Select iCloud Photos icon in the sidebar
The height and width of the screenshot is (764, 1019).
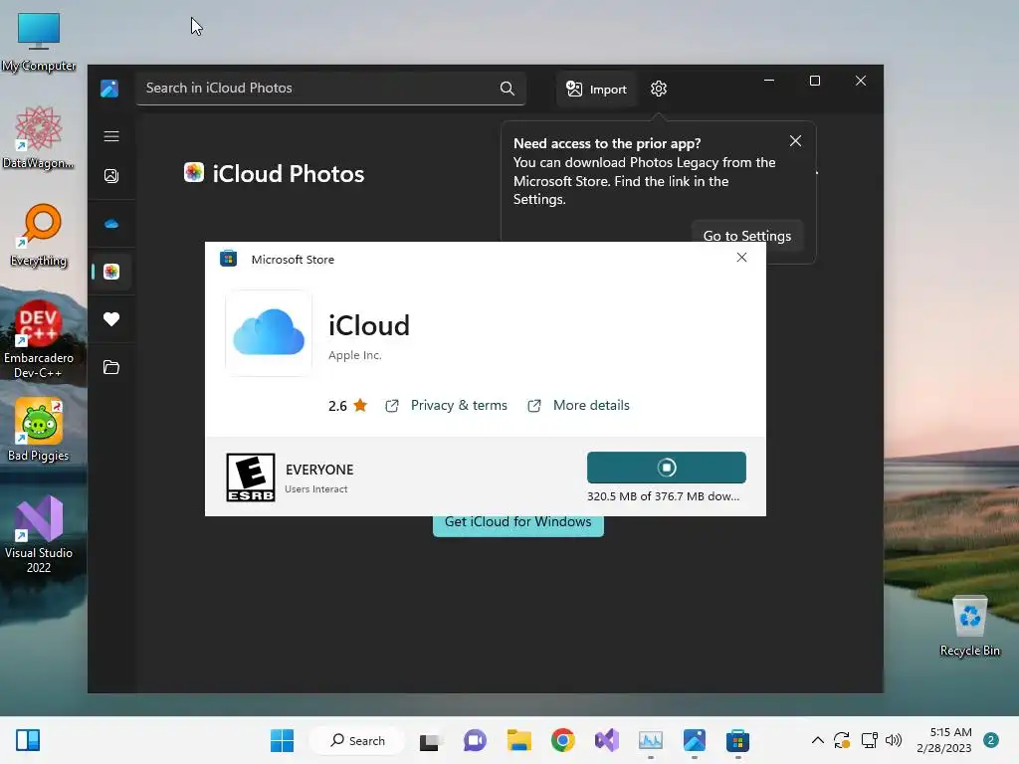click(x=111, y=272)
